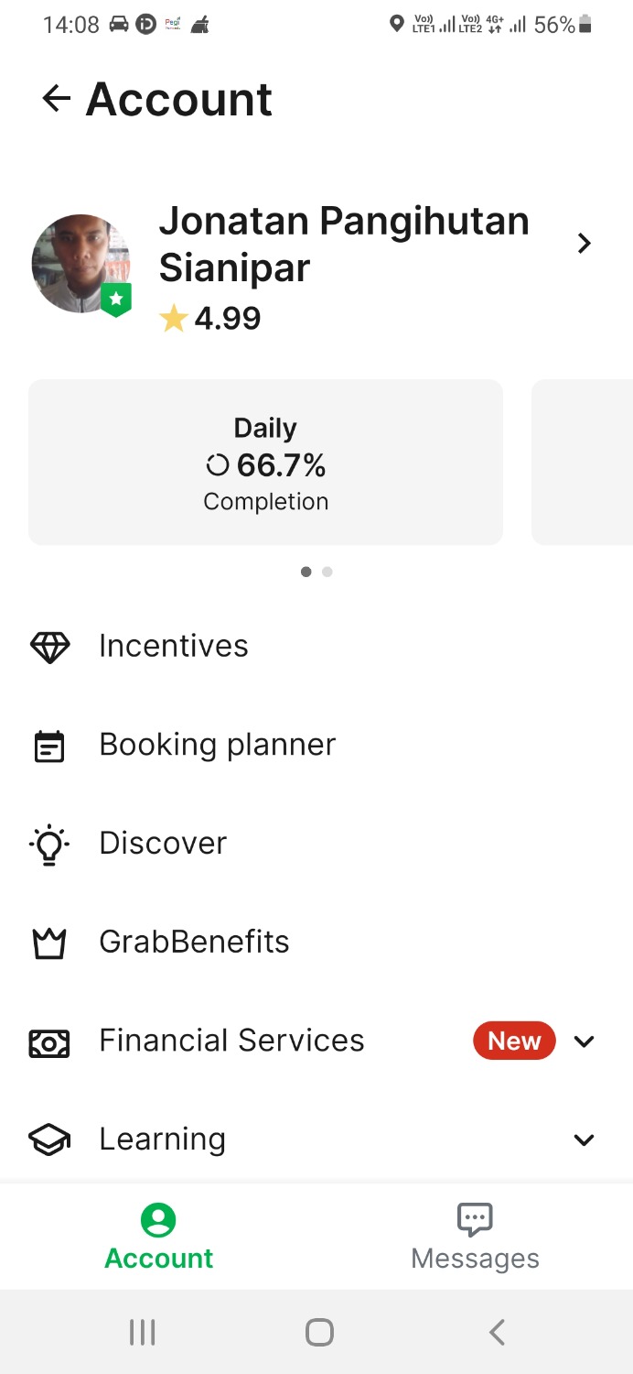
Task: Expand the Financial Services section chevron
Action: 584,1041
